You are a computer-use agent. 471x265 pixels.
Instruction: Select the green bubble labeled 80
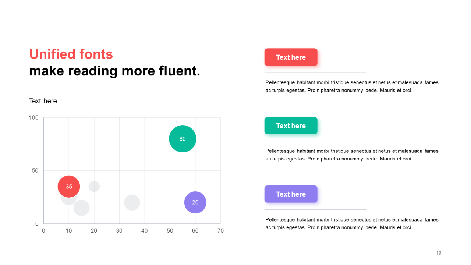coord(183,139)
